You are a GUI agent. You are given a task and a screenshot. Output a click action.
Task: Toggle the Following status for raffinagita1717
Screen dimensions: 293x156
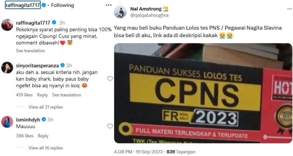coord(62,5)
